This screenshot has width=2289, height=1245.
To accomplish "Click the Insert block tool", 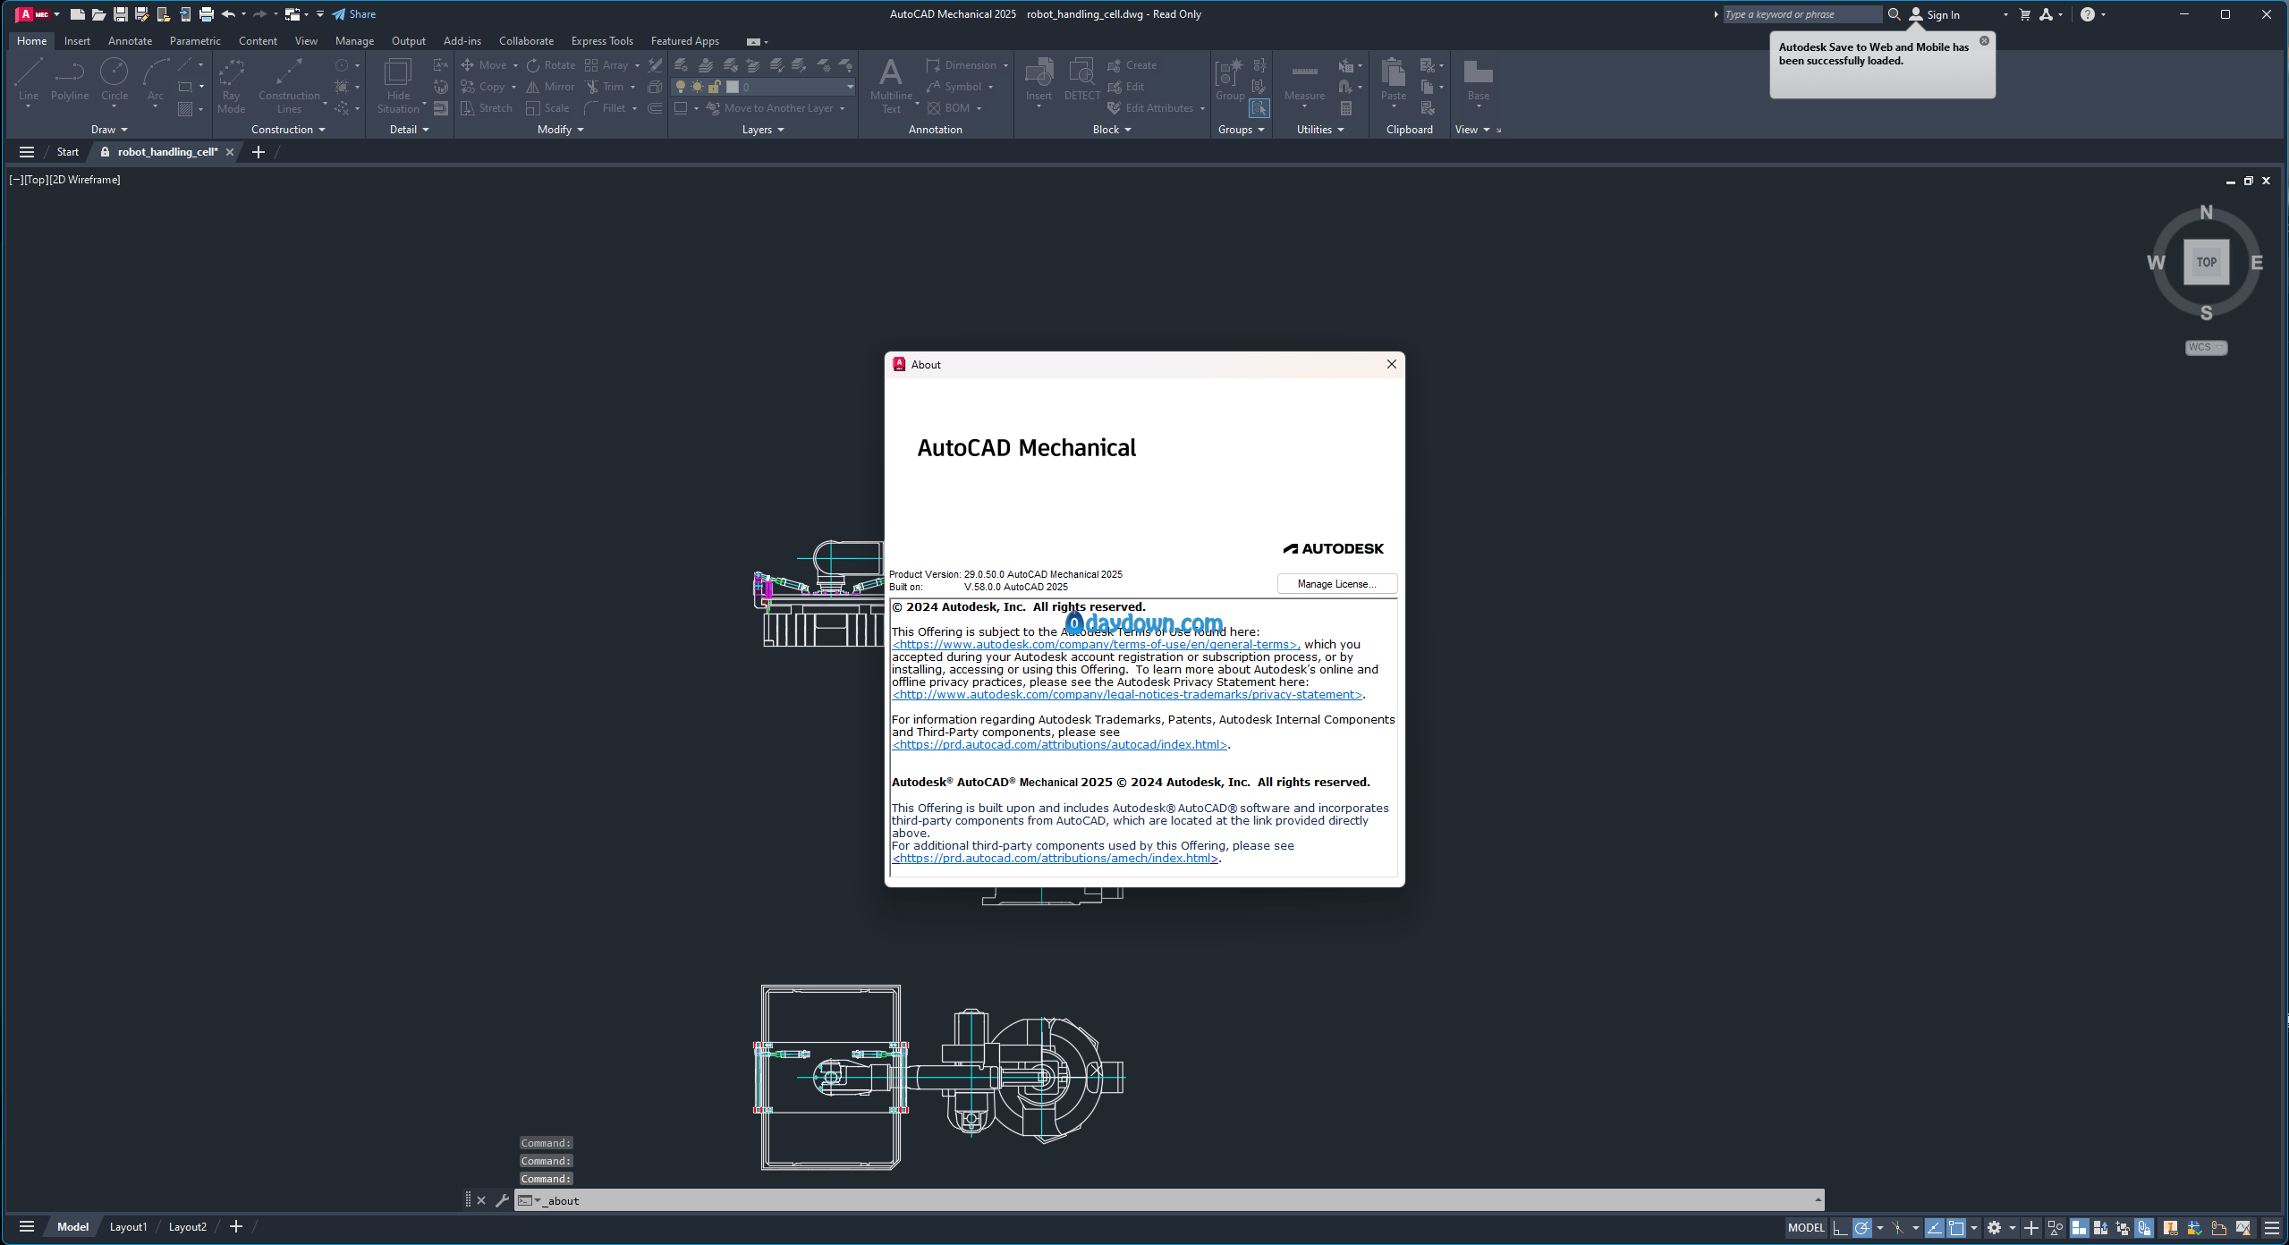I will point(1039,82).
